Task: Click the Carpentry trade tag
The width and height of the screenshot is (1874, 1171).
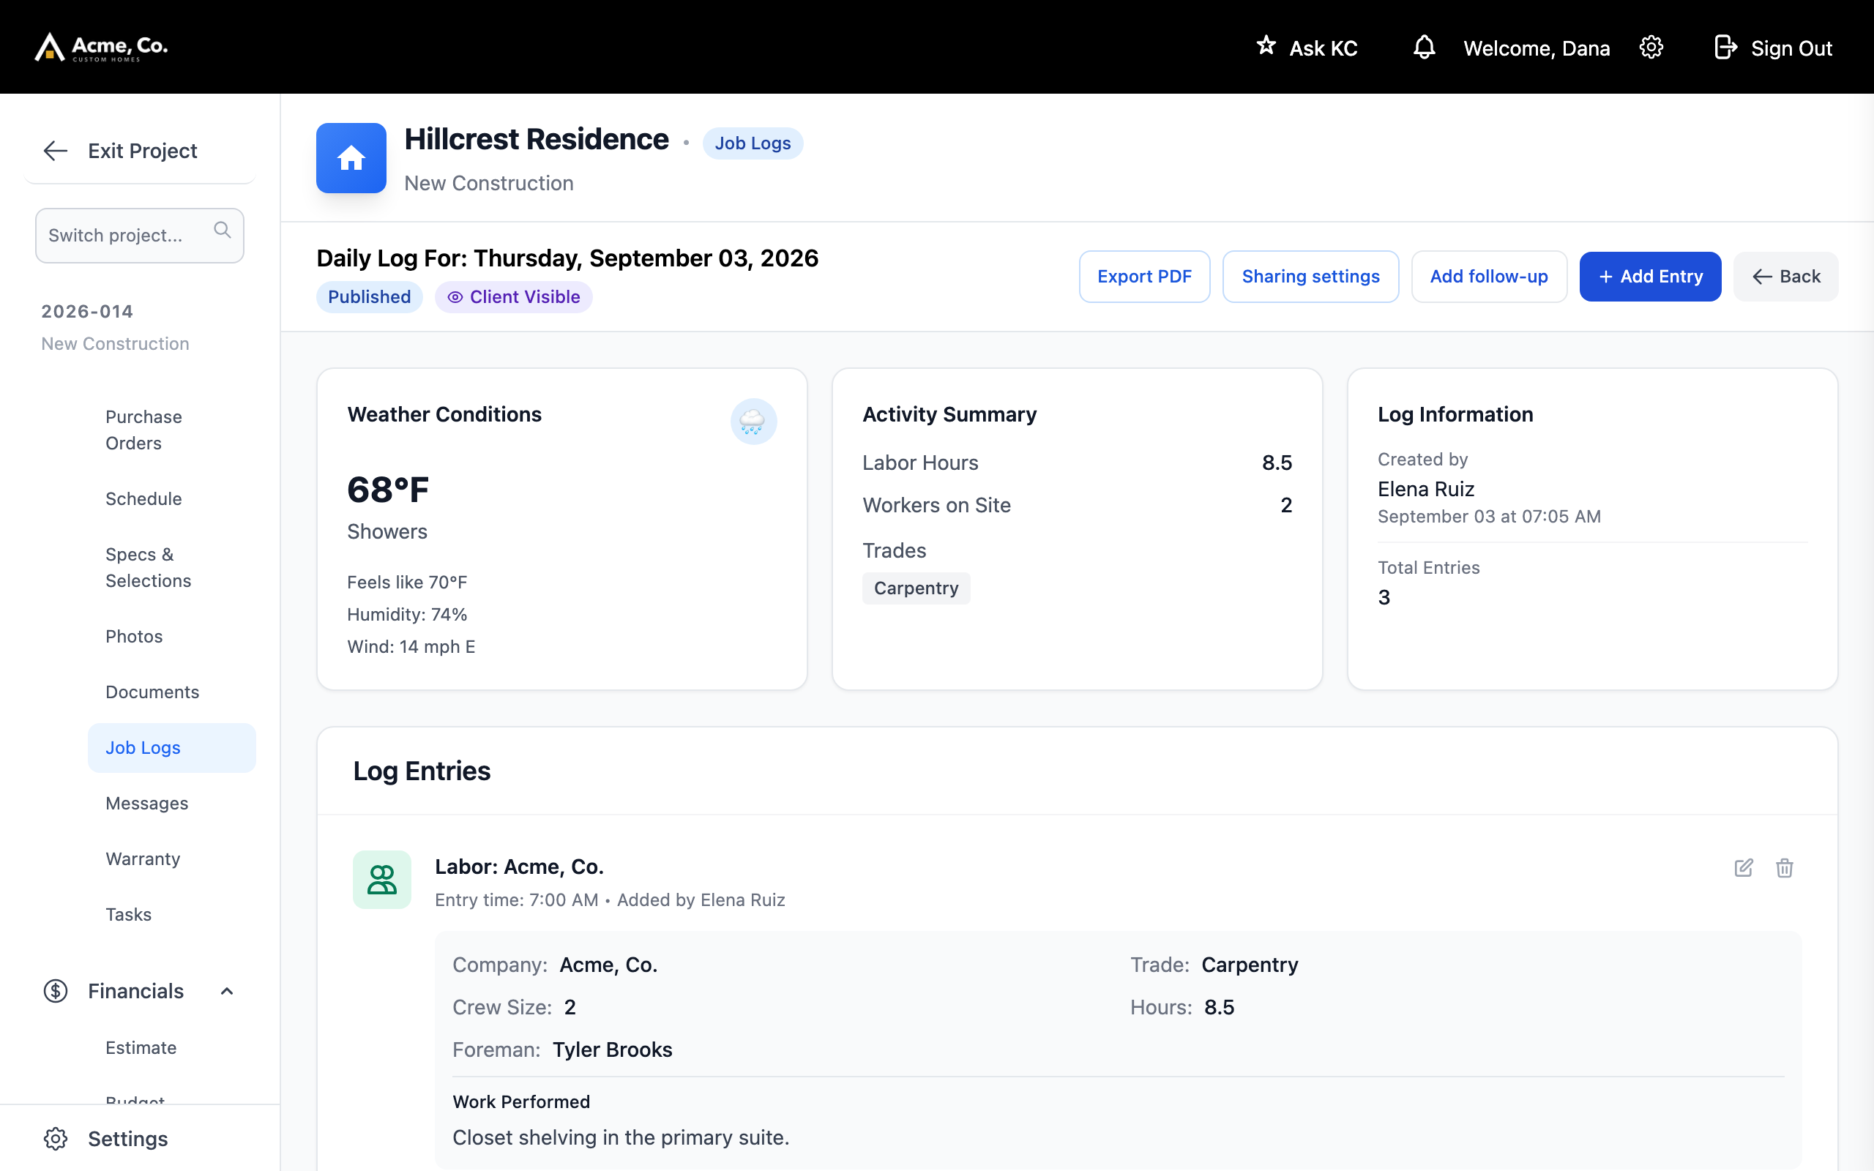Action: tap(916, 588)
